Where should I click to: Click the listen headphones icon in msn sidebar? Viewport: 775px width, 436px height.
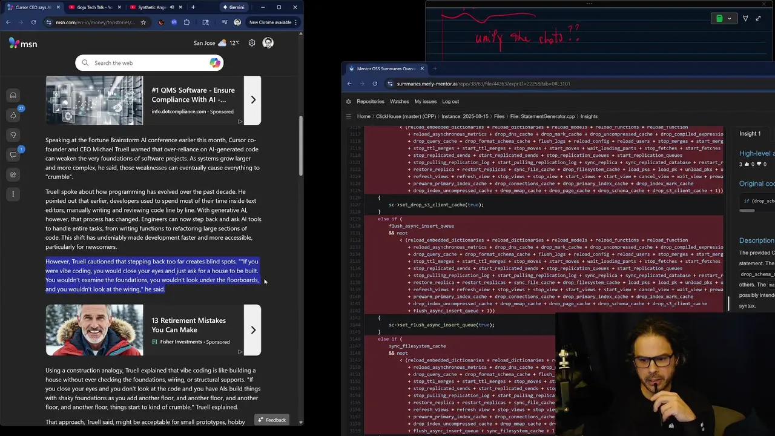13,96
